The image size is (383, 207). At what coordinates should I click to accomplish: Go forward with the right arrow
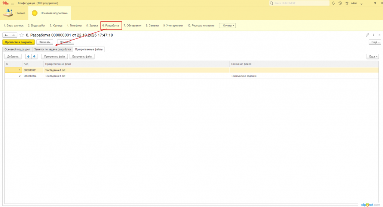13,35
